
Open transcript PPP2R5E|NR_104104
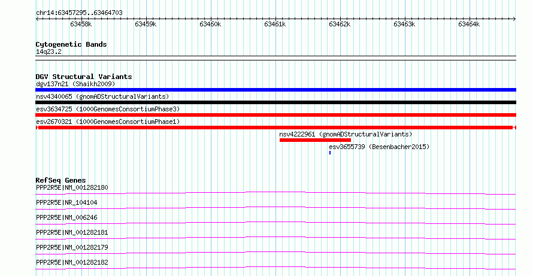point(66,202)
